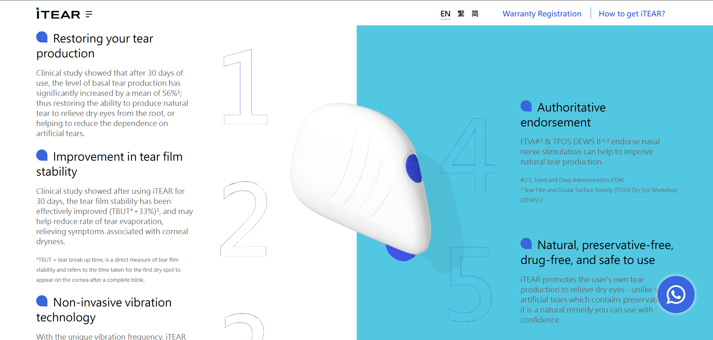Click blue bullet beside Non-invasive vibration technology
713x340 pixels.
[x=42, y=301]
